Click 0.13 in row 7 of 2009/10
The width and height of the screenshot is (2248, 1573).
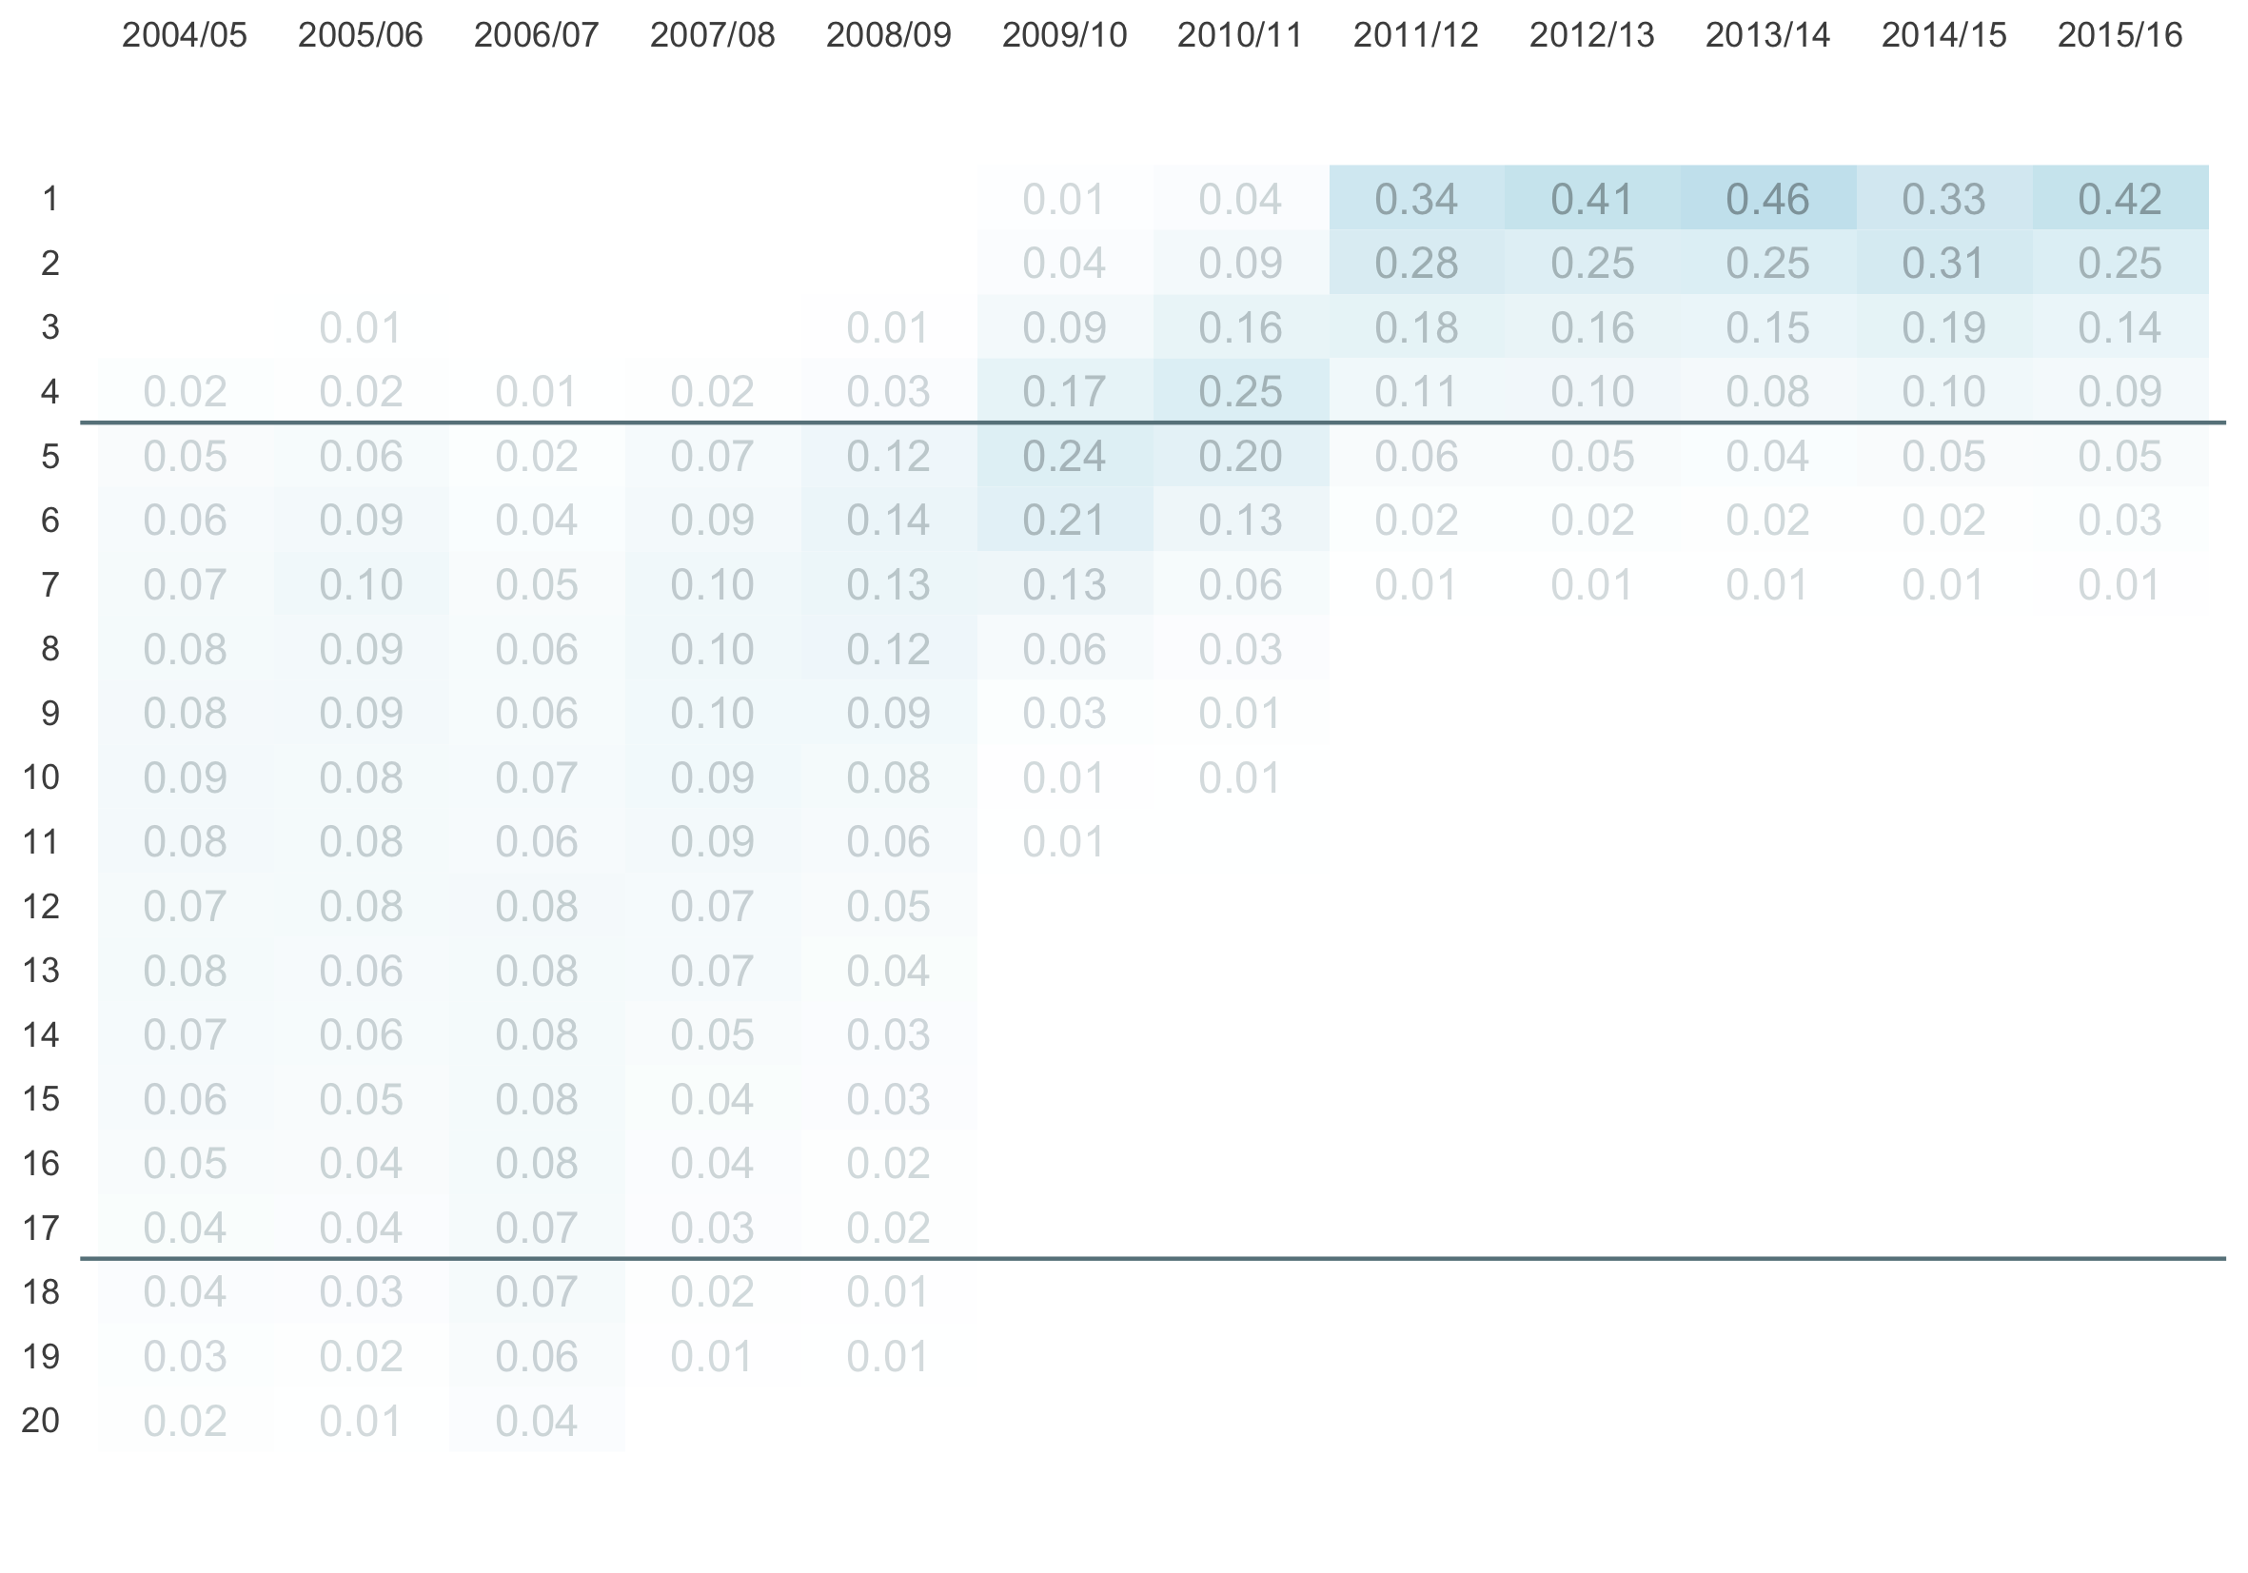pos(1064,584)
